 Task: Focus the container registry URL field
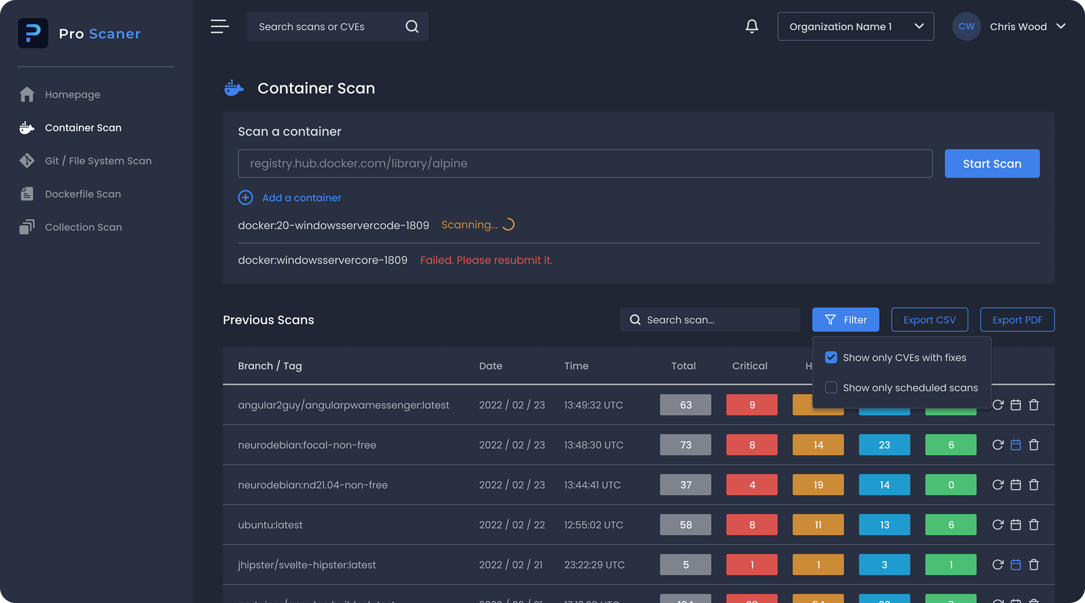pos(585,164)
